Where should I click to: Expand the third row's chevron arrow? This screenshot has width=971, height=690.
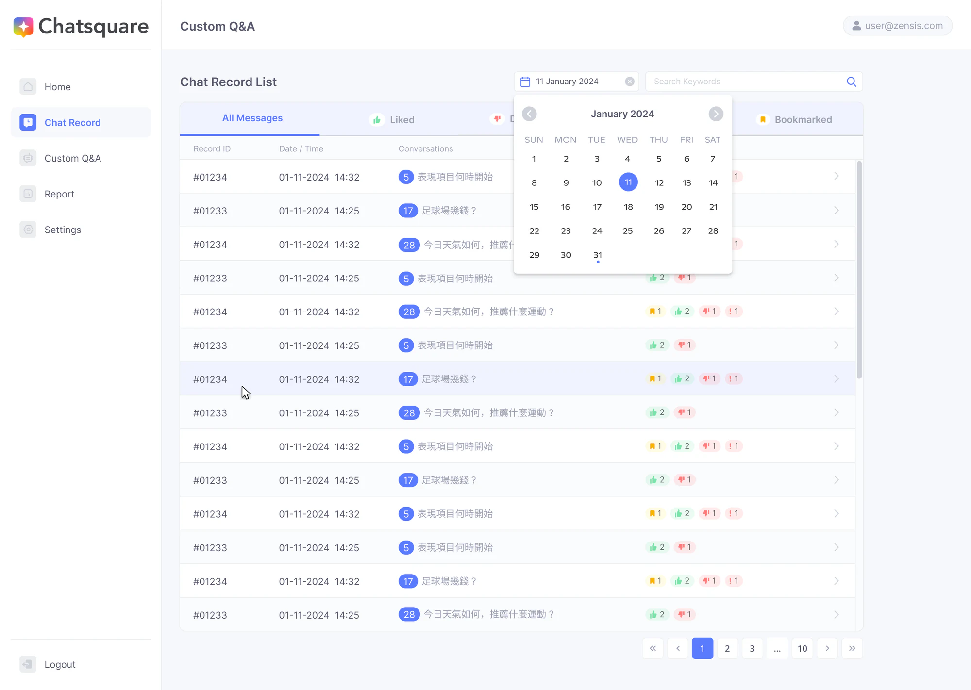[x=836, y=244]
